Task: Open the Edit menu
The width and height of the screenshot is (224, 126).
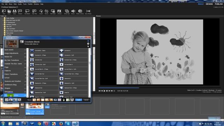Action: coord(6,4)
